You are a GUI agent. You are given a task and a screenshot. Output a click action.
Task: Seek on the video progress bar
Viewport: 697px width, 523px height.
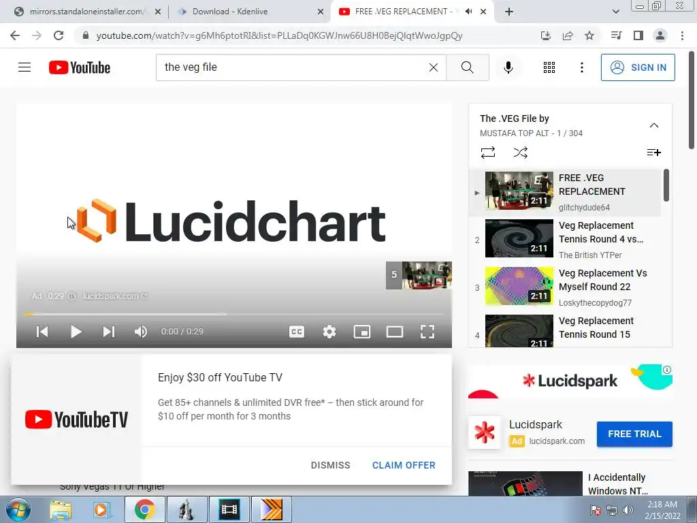pos(234,314)
